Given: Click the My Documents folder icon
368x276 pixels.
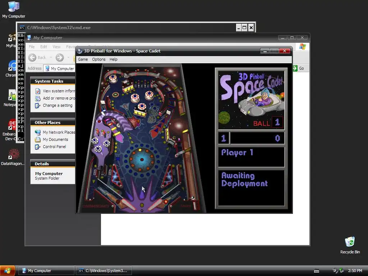Looking at the screenshot, I should pos(37,139).
